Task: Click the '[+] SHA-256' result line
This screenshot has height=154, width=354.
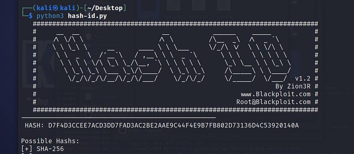Action: tap(42, 149)
